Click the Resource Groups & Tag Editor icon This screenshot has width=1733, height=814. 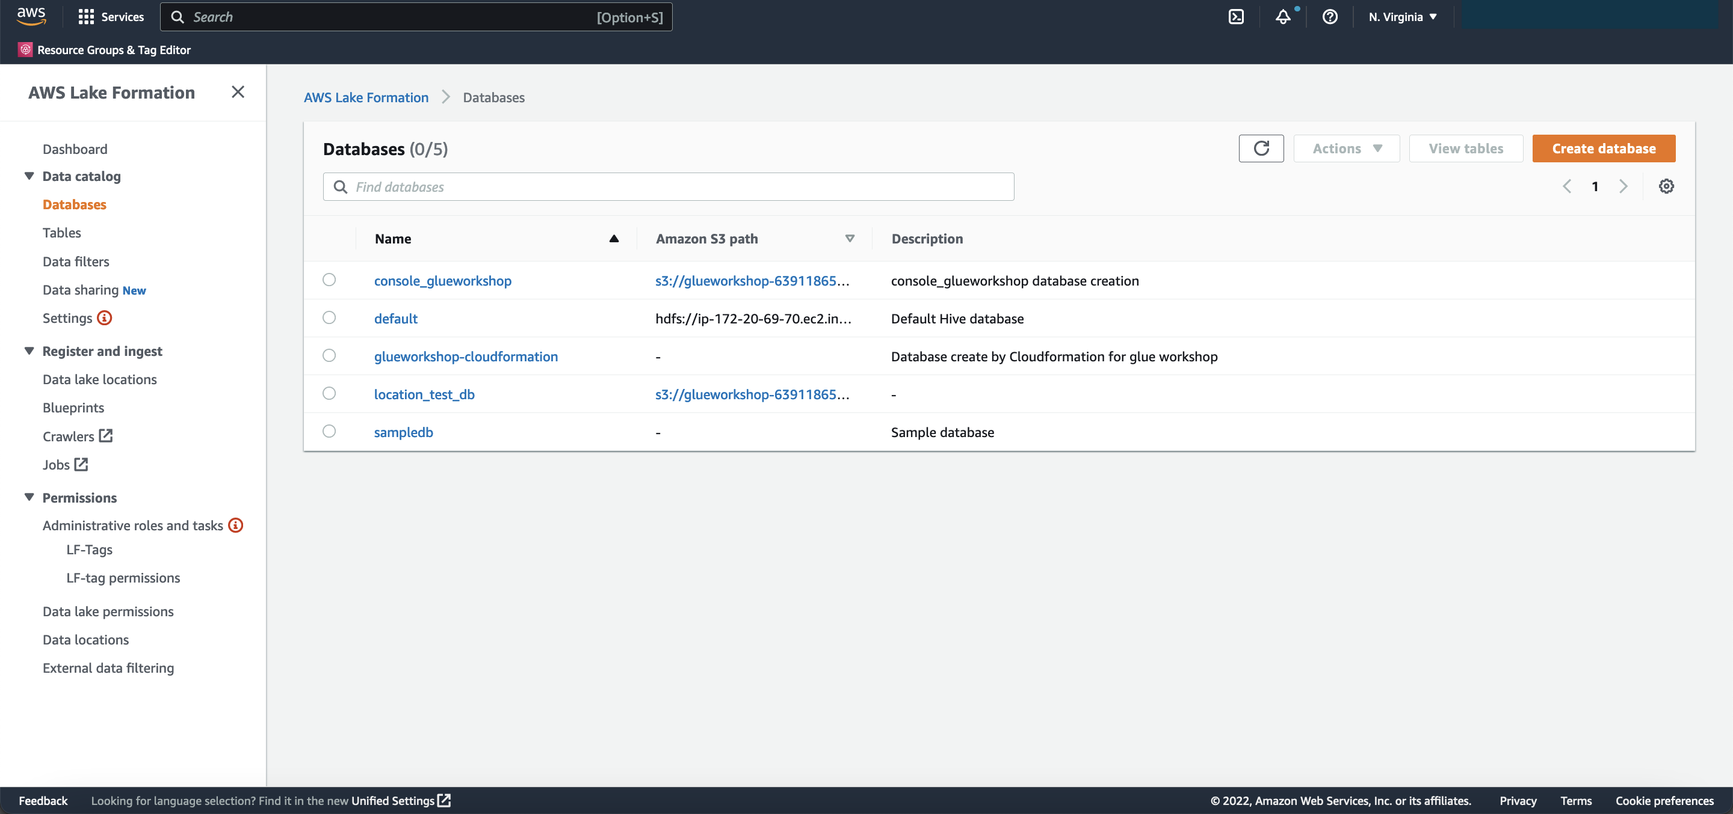[25, 50]
